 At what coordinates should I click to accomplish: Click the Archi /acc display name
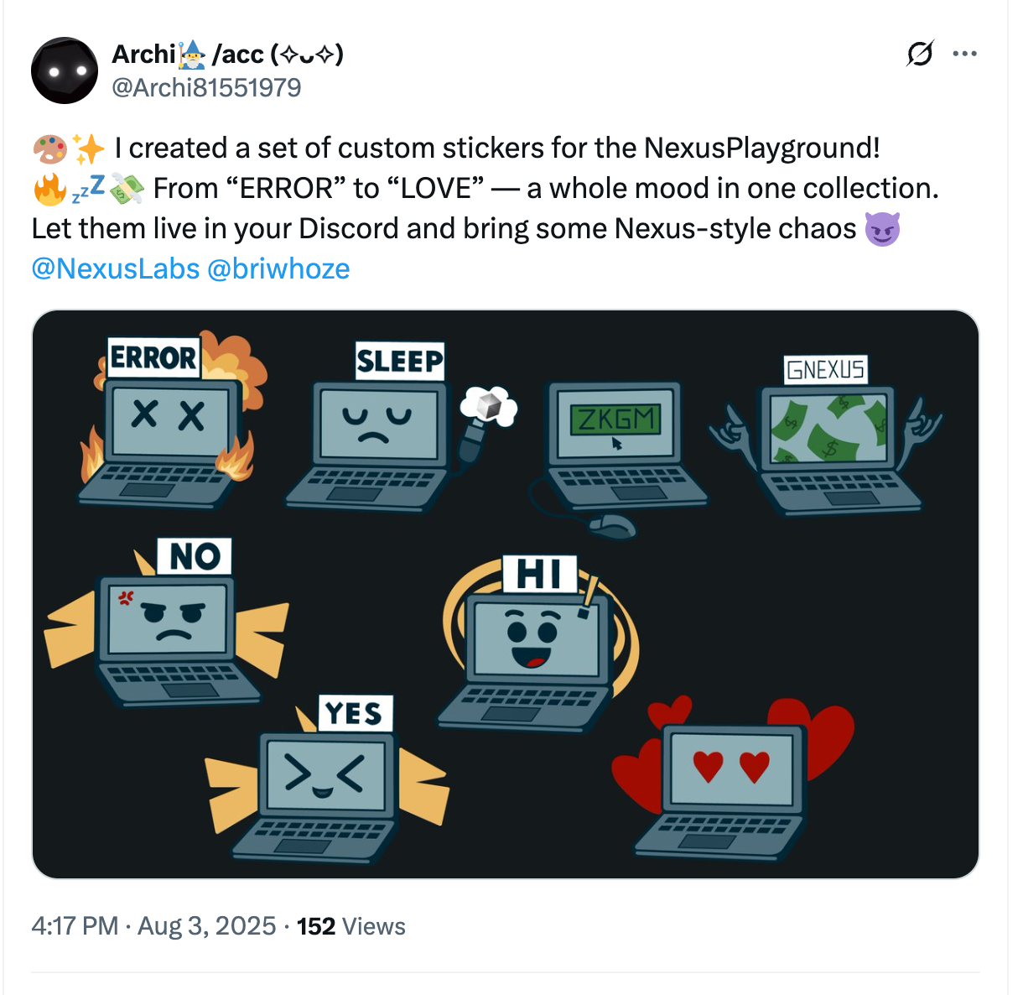pos(227,55)
